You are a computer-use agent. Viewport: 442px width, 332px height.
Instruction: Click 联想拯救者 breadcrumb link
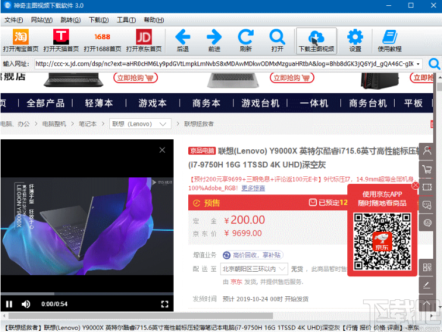coord(199,124)
